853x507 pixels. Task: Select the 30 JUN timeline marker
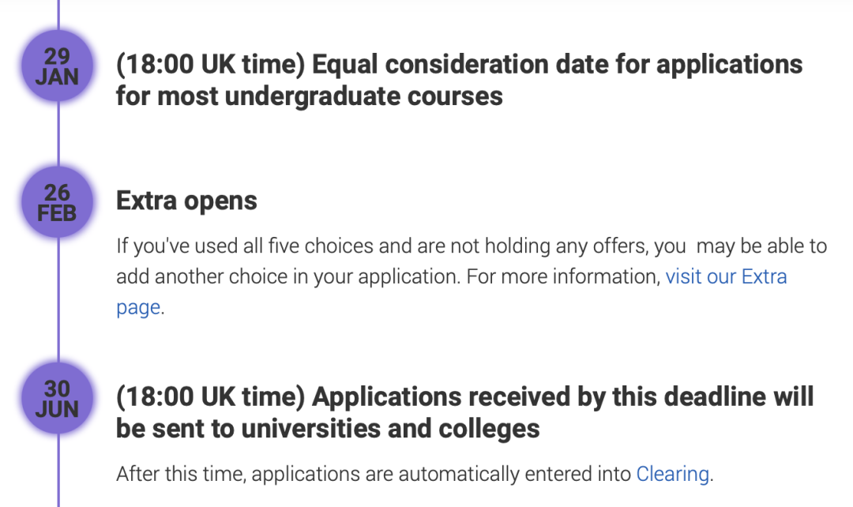point(57,398)
